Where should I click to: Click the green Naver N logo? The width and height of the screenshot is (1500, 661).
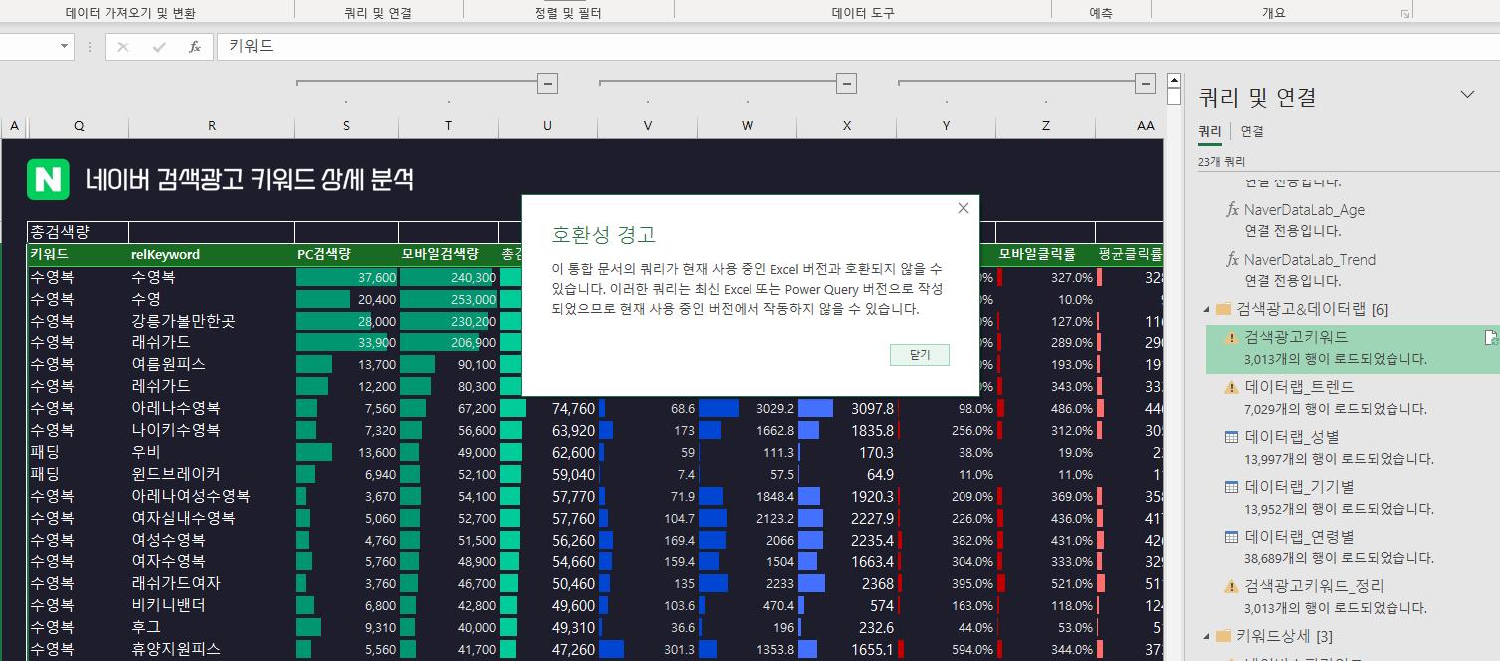click(x=49, y=179)
